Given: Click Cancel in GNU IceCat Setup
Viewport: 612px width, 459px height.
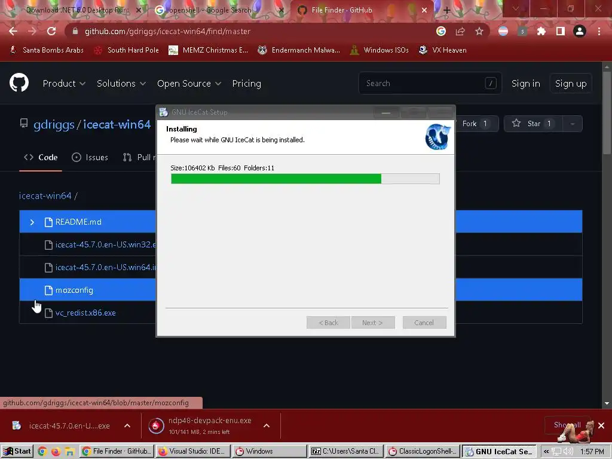Looking at the screenshot, I should click(424, 322).
